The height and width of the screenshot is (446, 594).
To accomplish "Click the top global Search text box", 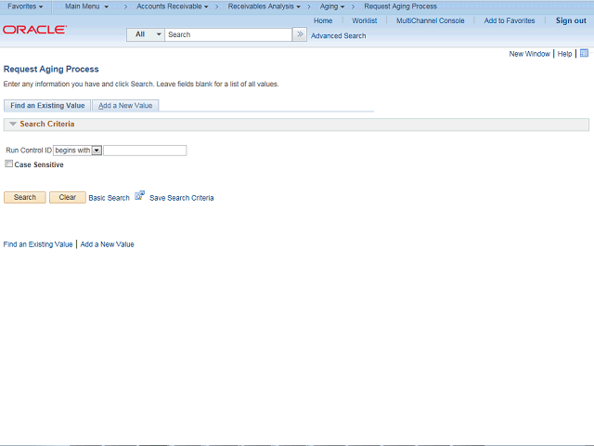I will (x=228, y=34).
